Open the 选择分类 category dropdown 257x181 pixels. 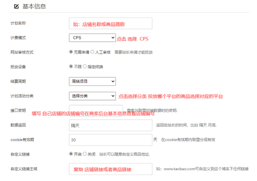pos(92,96)
